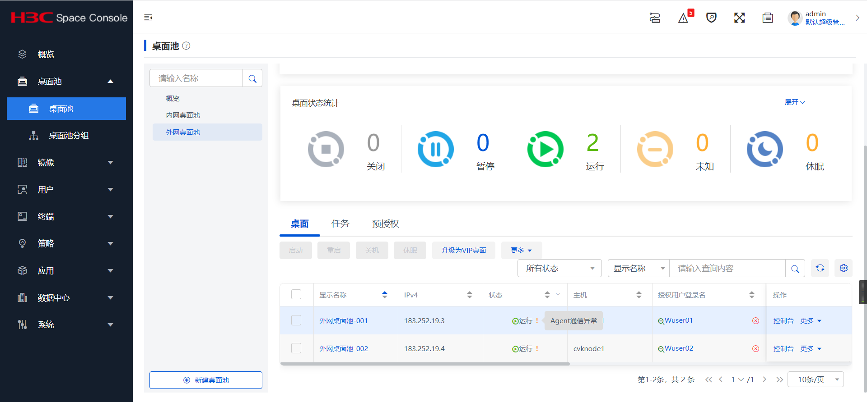Check the box for 外网桌面池-001
This screenshot has height=402, width=867.
click(x=296, y=320)
